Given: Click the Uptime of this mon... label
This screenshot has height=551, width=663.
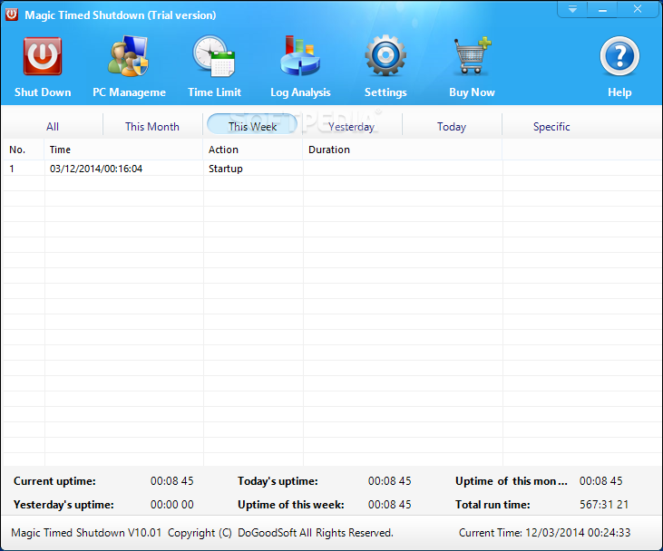Looking at the screenshot, I should [x=512, y=481].
